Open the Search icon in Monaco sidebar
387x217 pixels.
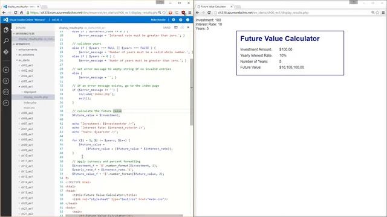coord(6,41)
